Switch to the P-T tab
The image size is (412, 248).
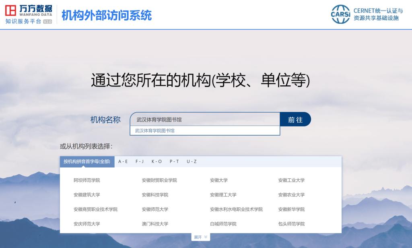pos(174,161)
